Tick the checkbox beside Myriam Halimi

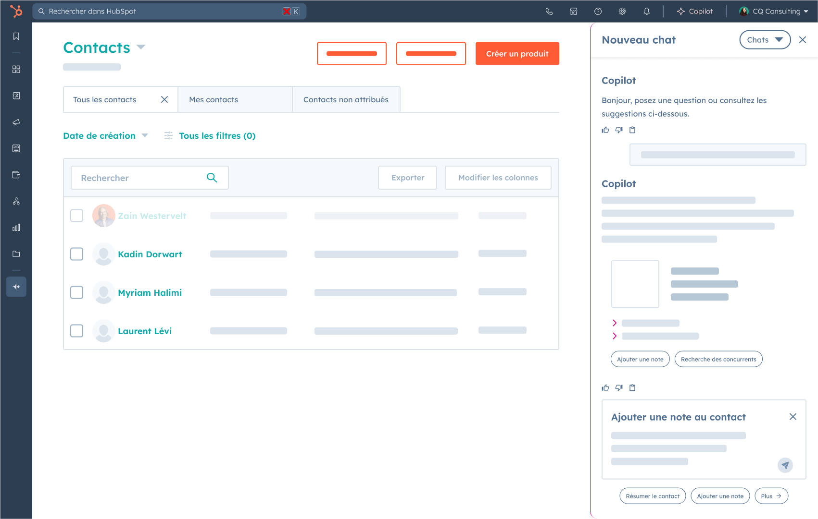coord(77,292)
